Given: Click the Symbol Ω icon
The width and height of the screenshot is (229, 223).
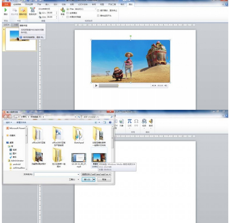Looking at the screenshot, I should click(136, 121).
